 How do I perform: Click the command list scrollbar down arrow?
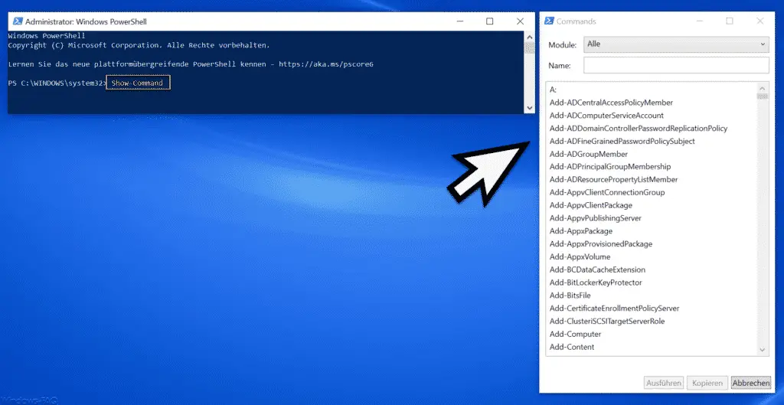(762, 350)
